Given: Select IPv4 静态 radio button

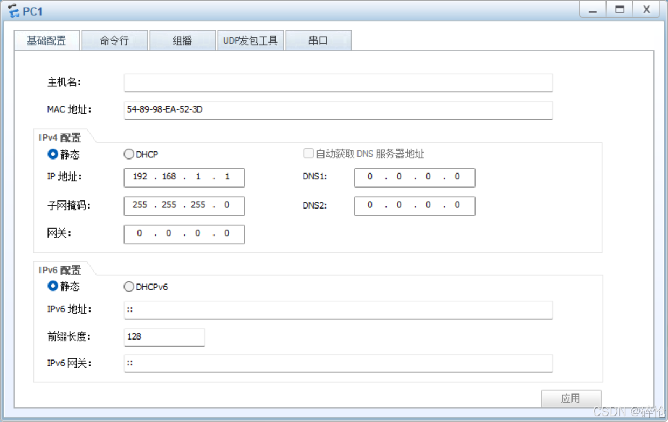Looking at the screenshot, I should coord(53,154).
